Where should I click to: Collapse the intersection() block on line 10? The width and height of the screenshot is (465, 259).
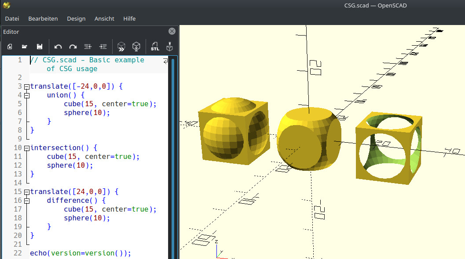[26, 148]
